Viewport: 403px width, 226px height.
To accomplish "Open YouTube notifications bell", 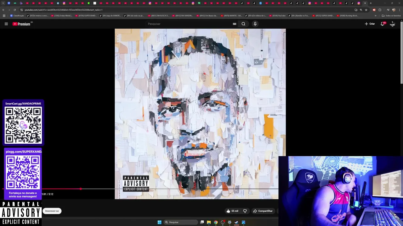I will [x=383, y=24].
